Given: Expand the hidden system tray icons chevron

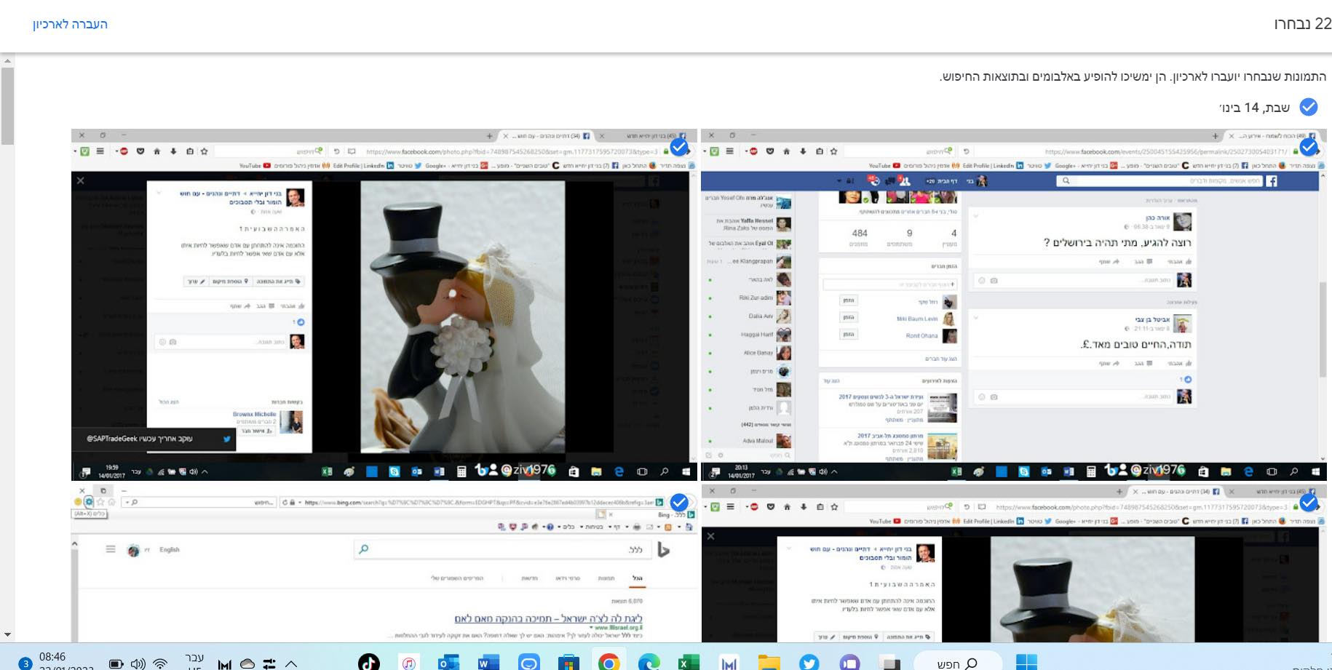Looking at the screenshot, I should tap(291, 663).
